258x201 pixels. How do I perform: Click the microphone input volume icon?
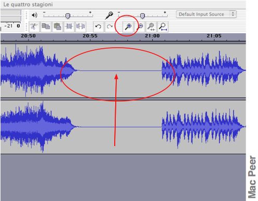click(x=109, y=15)
